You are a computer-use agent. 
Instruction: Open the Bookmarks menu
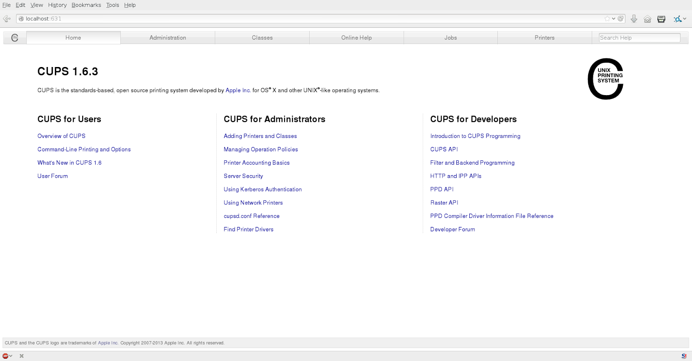pyautogui.click(x=86, y=5)
